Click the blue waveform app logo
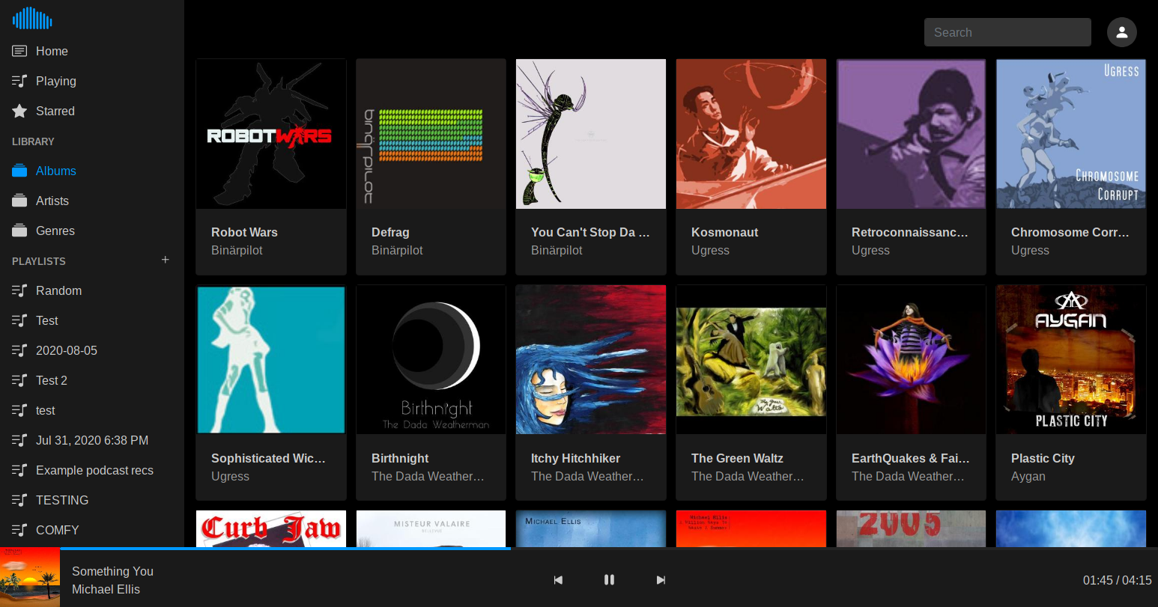This screenshot has width=1158, height=607. coord(32,18)
